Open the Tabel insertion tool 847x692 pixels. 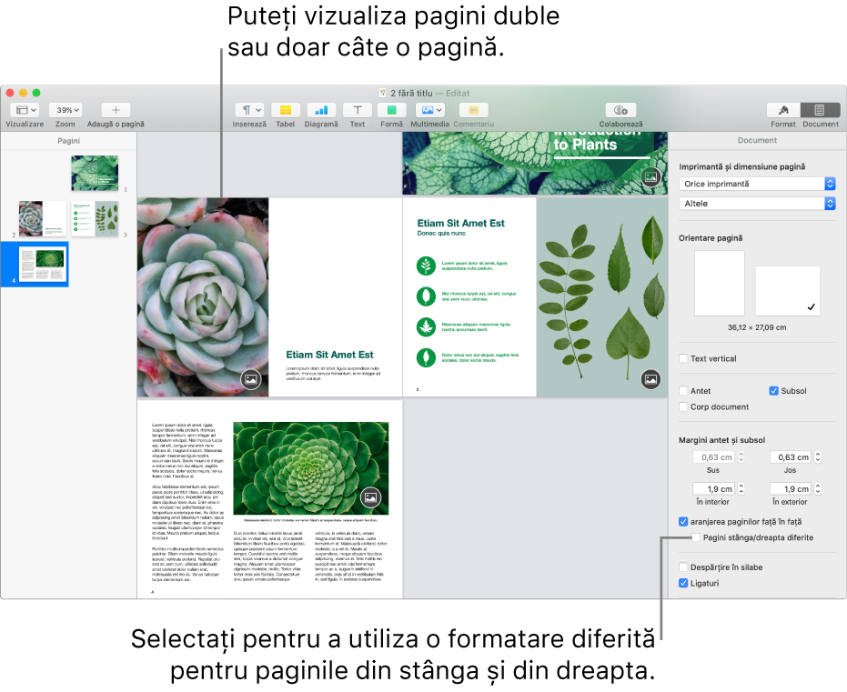coord(286,110)
